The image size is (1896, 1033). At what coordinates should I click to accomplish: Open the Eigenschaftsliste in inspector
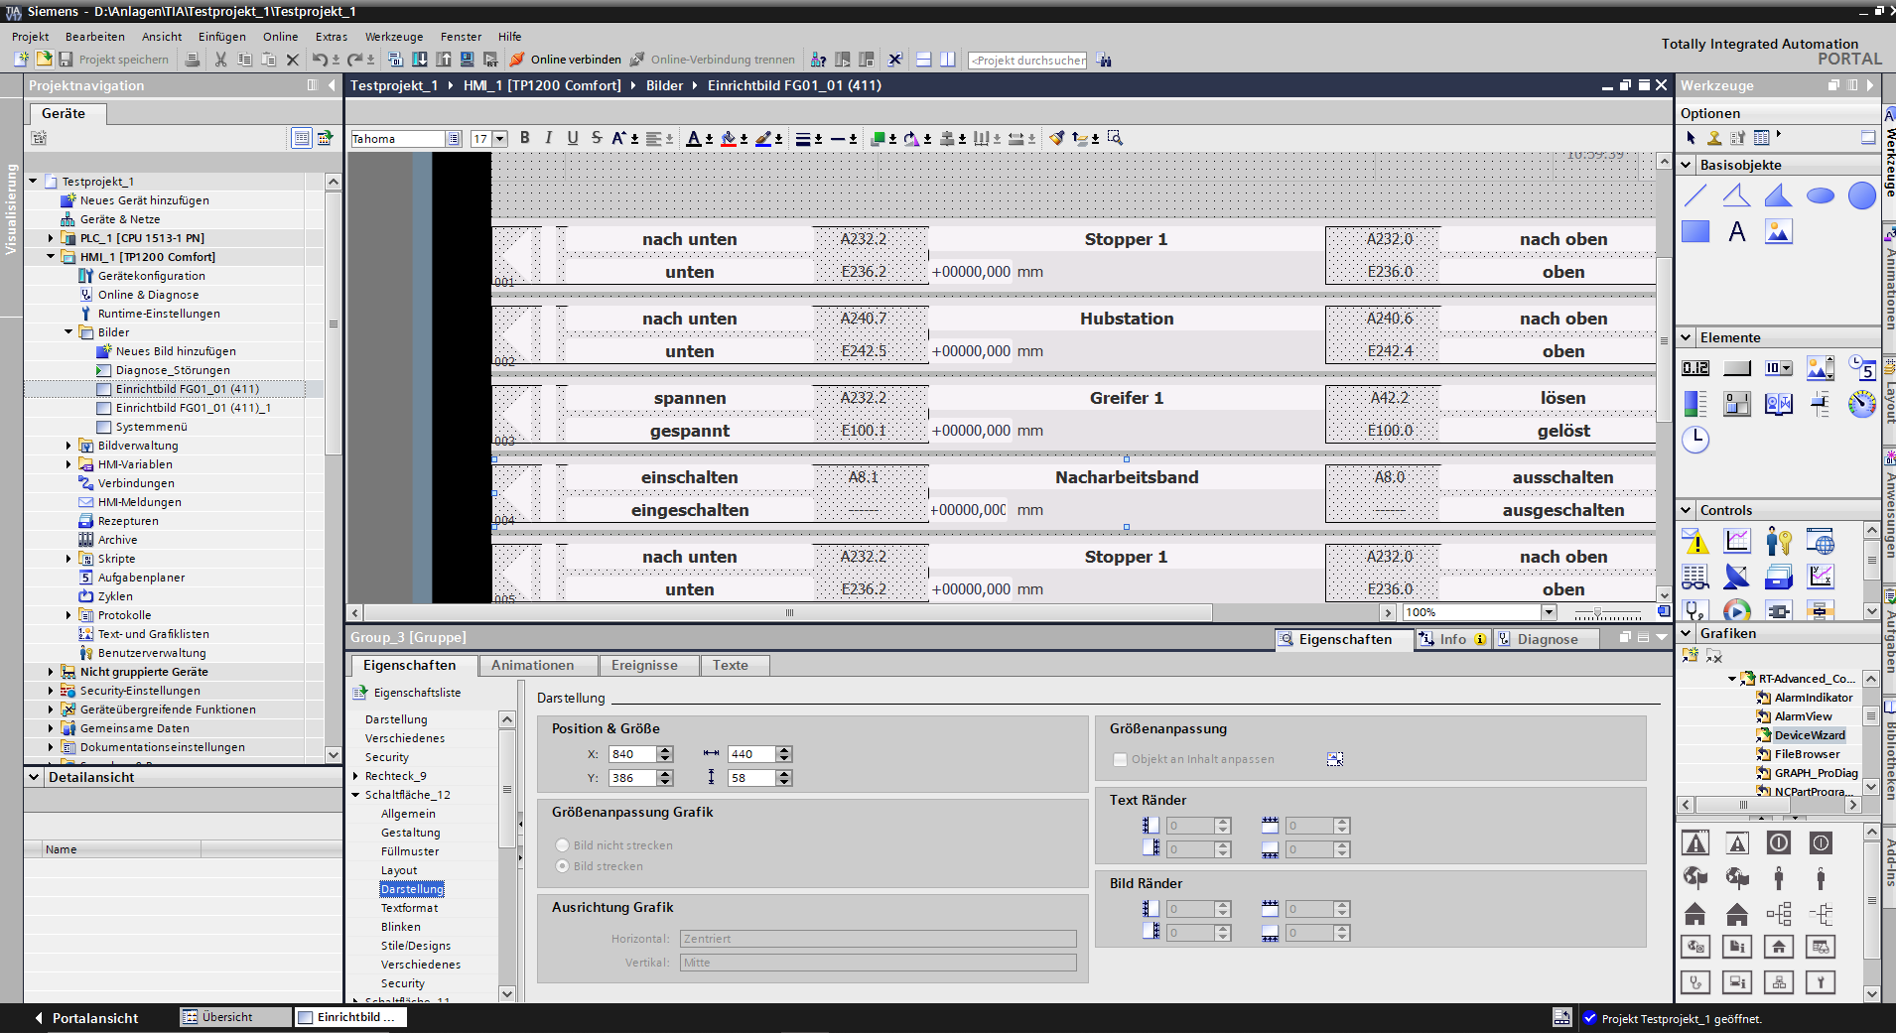pos(408,693)
